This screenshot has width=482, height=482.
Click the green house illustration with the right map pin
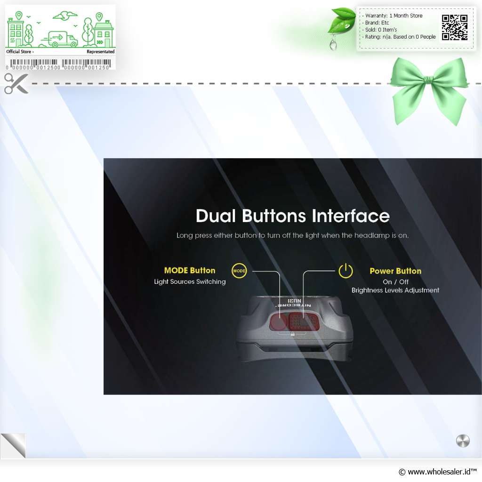103,30
